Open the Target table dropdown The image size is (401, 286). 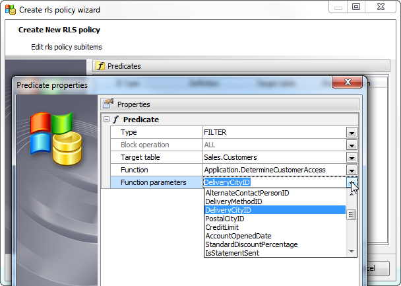click(x=352, y=158)
